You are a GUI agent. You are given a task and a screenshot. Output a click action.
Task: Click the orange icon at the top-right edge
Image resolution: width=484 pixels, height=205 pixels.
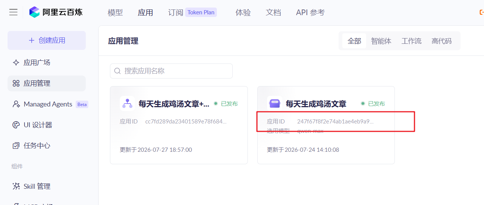482,12
